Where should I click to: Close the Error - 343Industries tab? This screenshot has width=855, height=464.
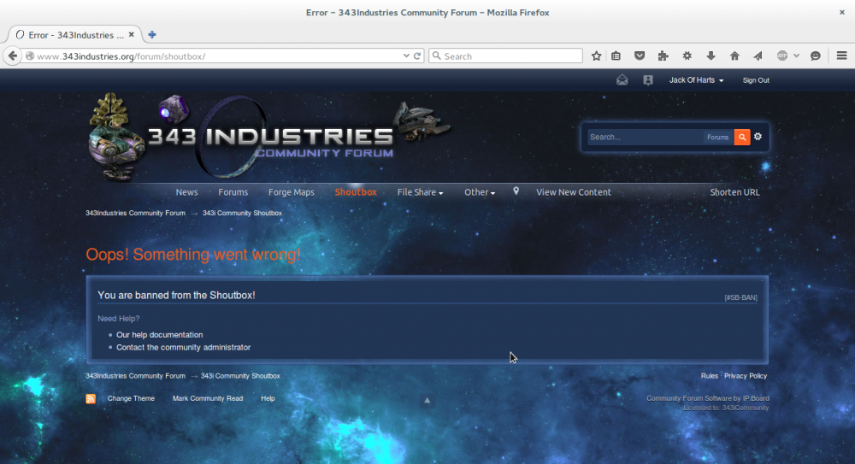point(132,34)
